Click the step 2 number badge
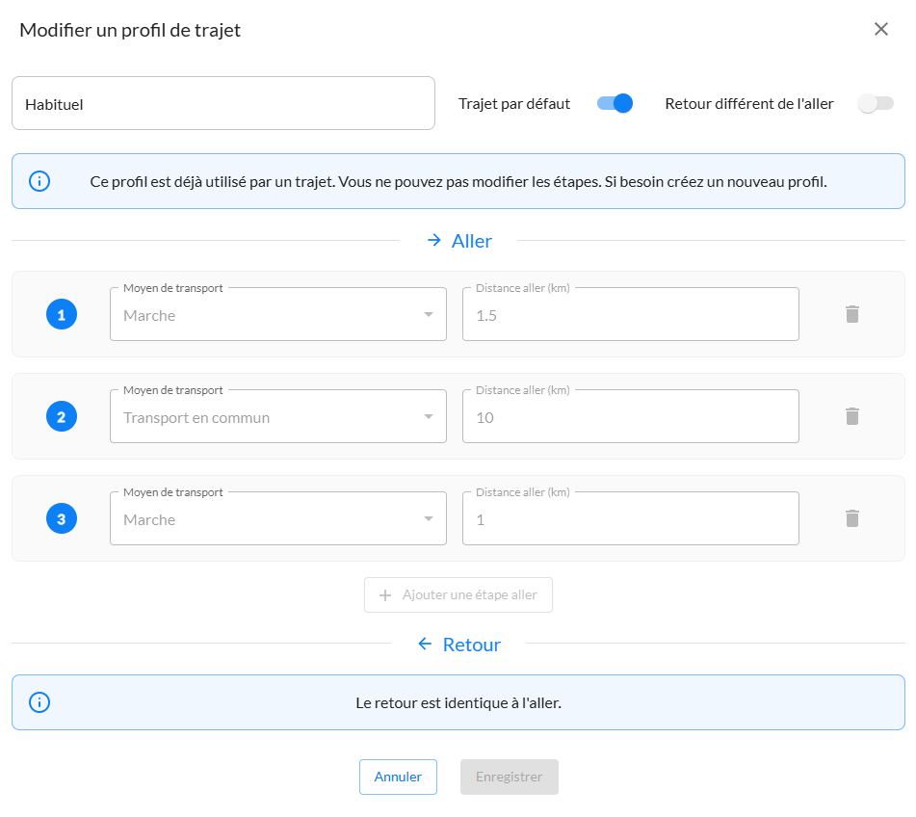The height and width of the screenshot is (817, 916). pyautogui.click(x=62, y=417)
